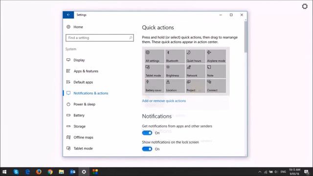Click the battery icon in system tray
Image resolution: width=313 pixels, height=176 pixels.
coord(271,172)
